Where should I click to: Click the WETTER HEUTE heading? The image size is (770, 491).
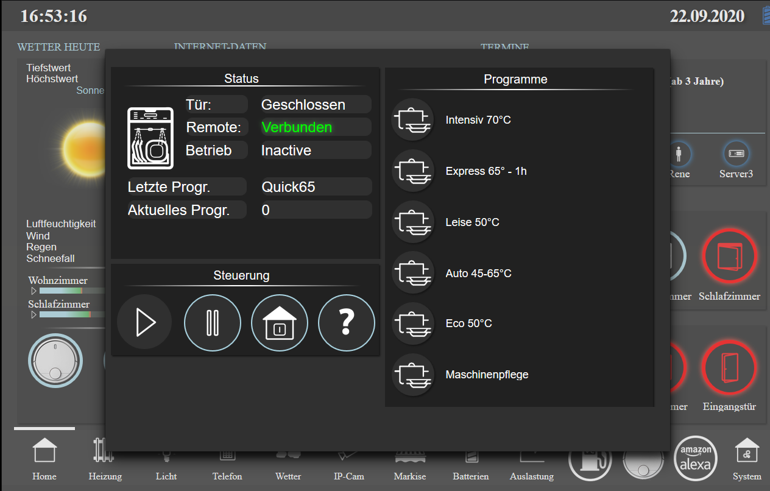coord(58,47)
